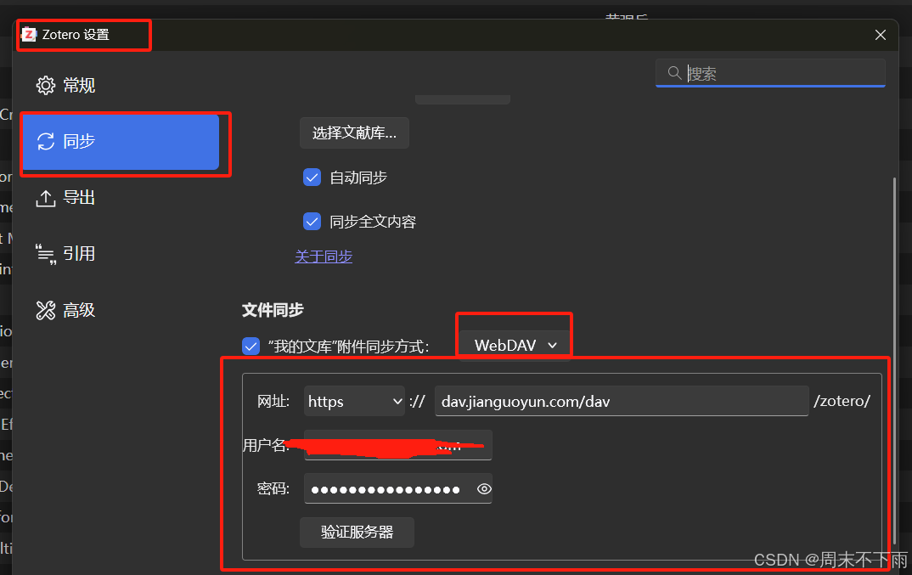
Task: Click the upload icon beside 导出
Action: (x=45, y=198)
